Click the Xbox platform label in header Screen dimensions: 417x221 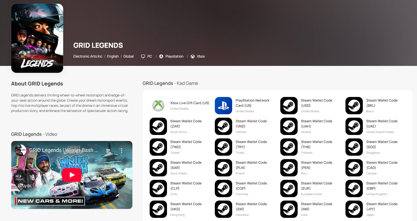point(200,56)
